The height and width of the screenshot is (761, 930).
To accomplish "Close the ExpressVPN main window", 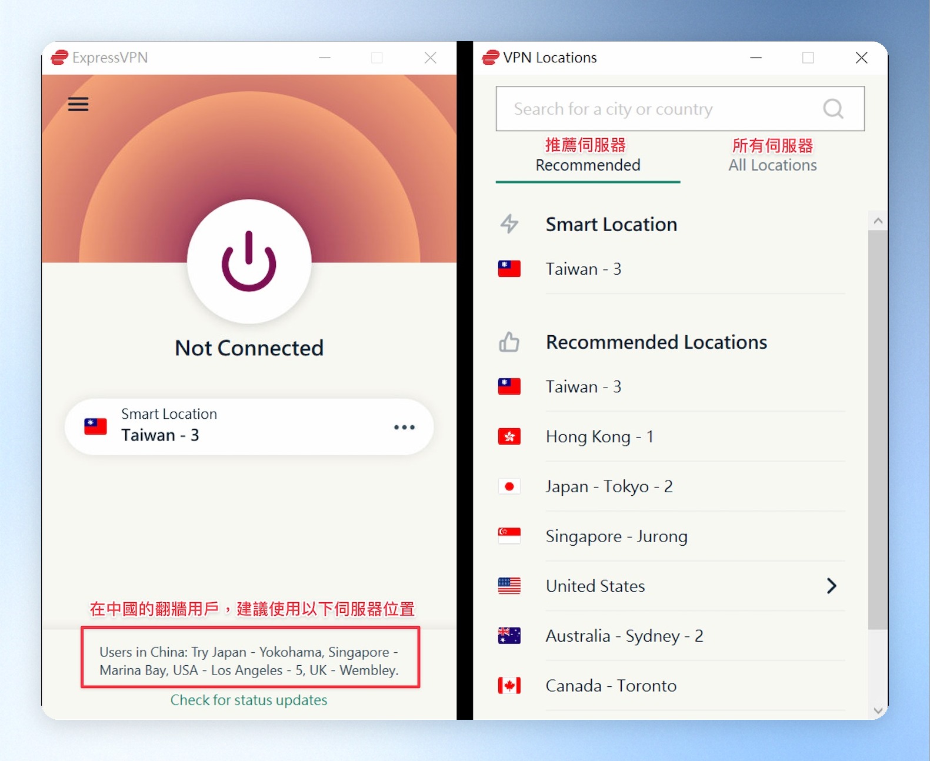I will [x=430, y=58].
